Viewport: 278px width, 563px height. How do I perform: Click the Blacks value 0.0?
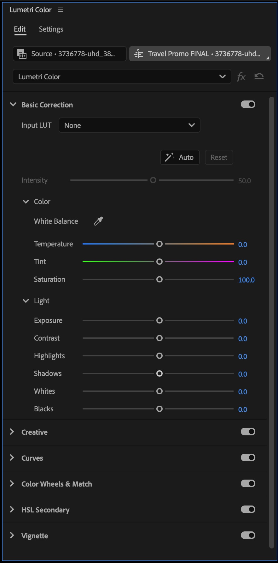point(243,409)
